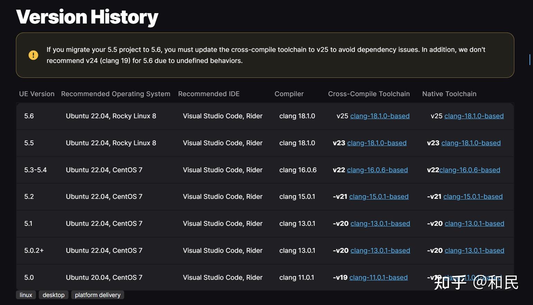Open the 5.1 cross-compile clang-13.0.1-based link
The image size is (533, 305).
(x=380, y=224)
